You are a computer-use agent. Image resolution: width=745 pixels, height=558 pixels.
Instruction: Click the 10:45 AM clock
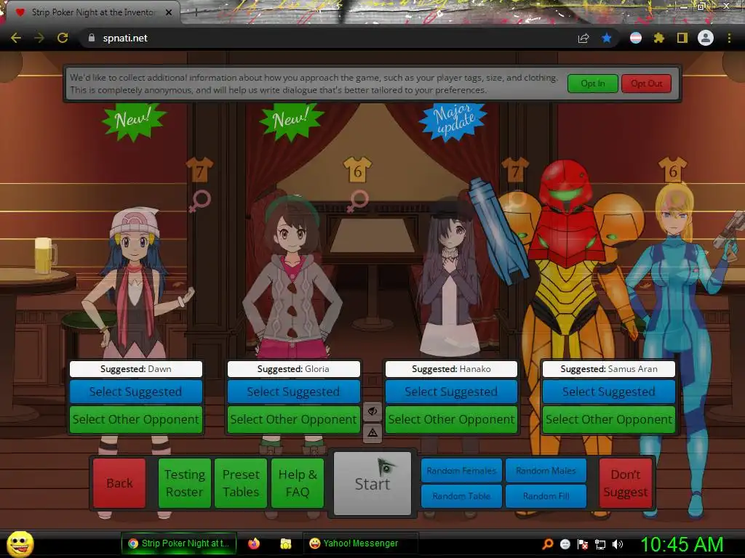pyautogui.click(x=682, y=544)
